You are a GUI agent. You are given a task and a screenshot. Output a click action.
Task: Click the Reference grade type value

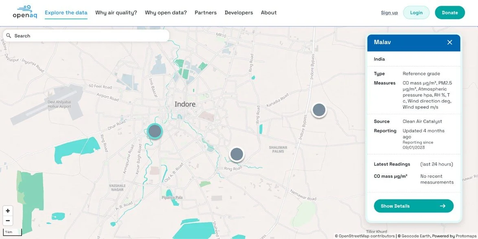[421, 73]
